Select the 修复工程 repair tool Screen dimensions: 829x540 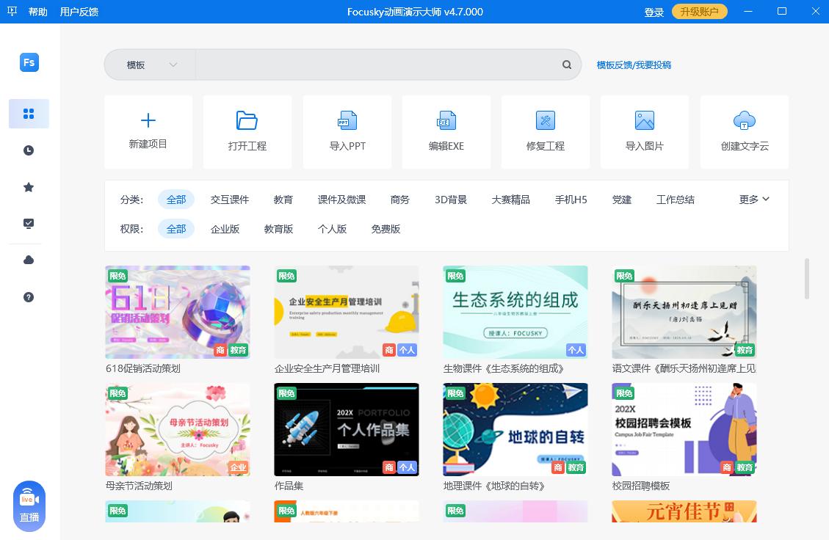(x=545, y=132)
